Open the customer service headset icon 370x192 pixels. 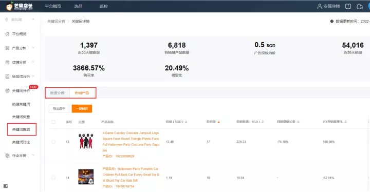coord(360,6)
